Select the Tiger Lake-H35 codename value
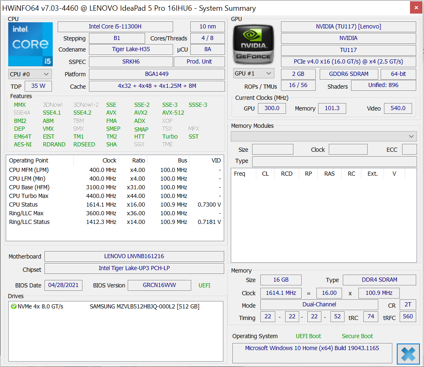 tap(131, 49)
